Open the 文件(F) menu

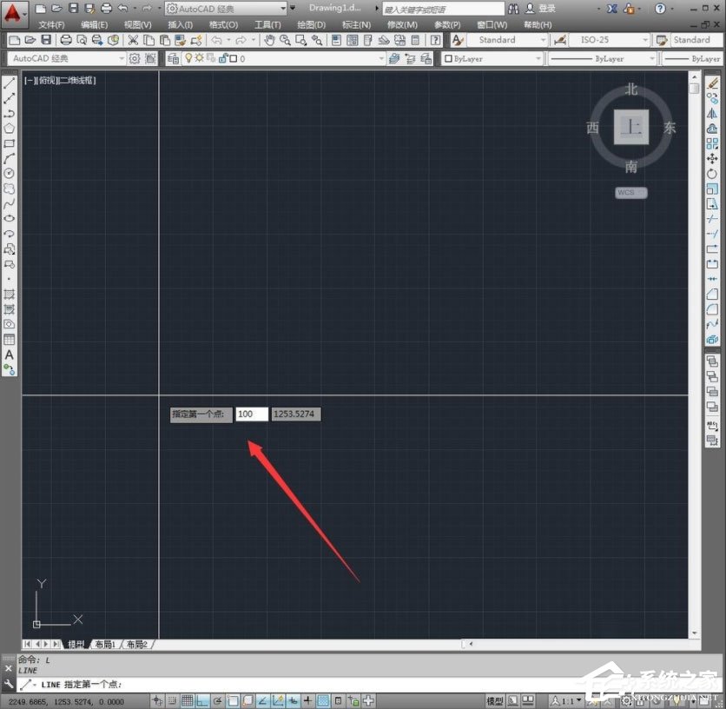(51, 25)
